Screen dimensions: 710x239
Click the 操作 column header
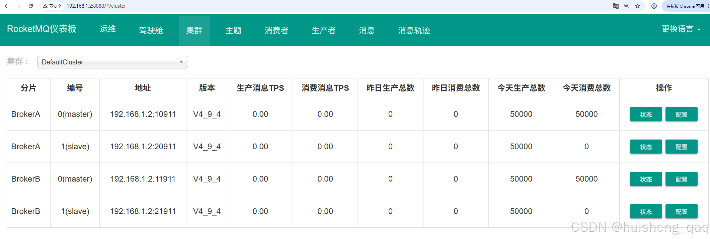(664, 88)
